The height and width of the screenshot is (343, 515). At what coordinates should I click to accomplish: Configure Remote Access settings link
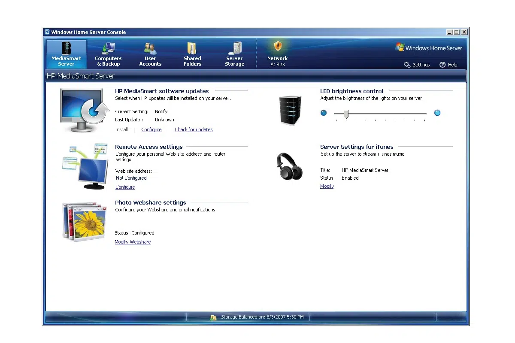125,187
